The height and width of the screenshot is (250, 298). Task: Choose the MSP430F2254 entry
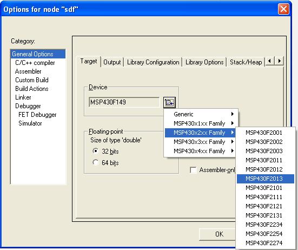(266, 234)
